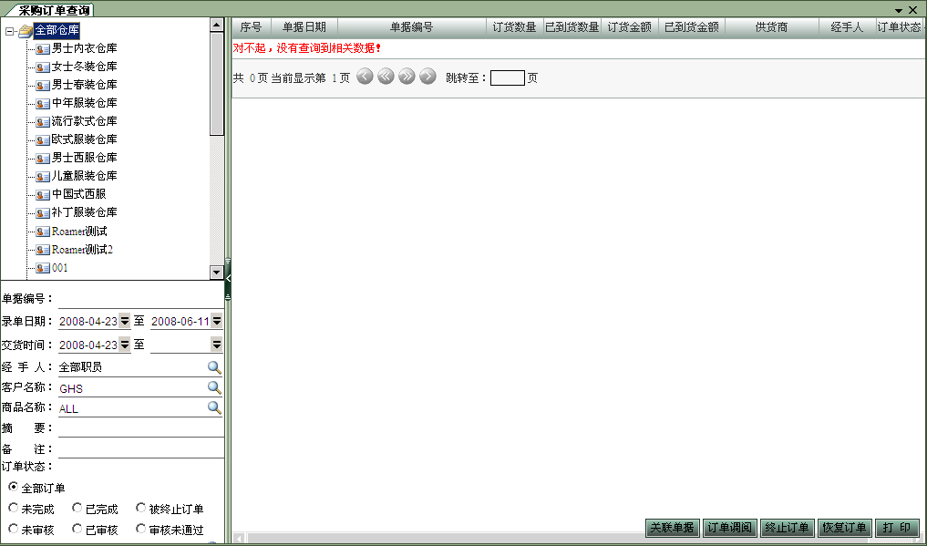The width and height of the screenshot is (927, 546).
Task: Collapse the left panel splitter arrow
Action: pyautogui.click(x=228, y=278)
